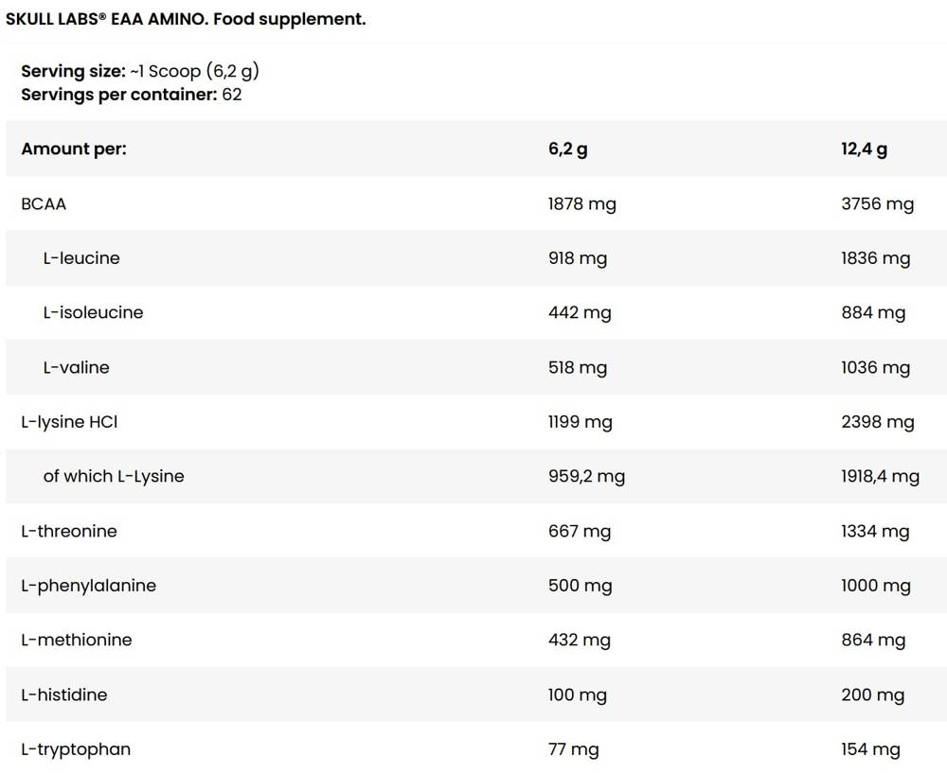The height and width of the screenshot is (774, 947).
Task: Select the 864 mg L-methionine value
Action: 873,640
